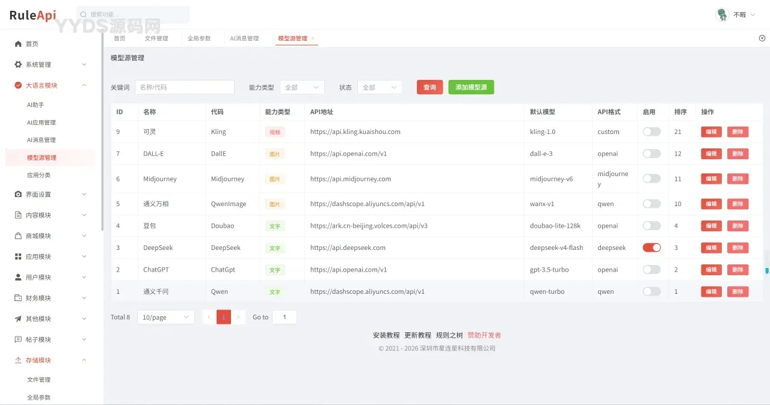
Task: Click the user avatar in top right
Action: 722,14
